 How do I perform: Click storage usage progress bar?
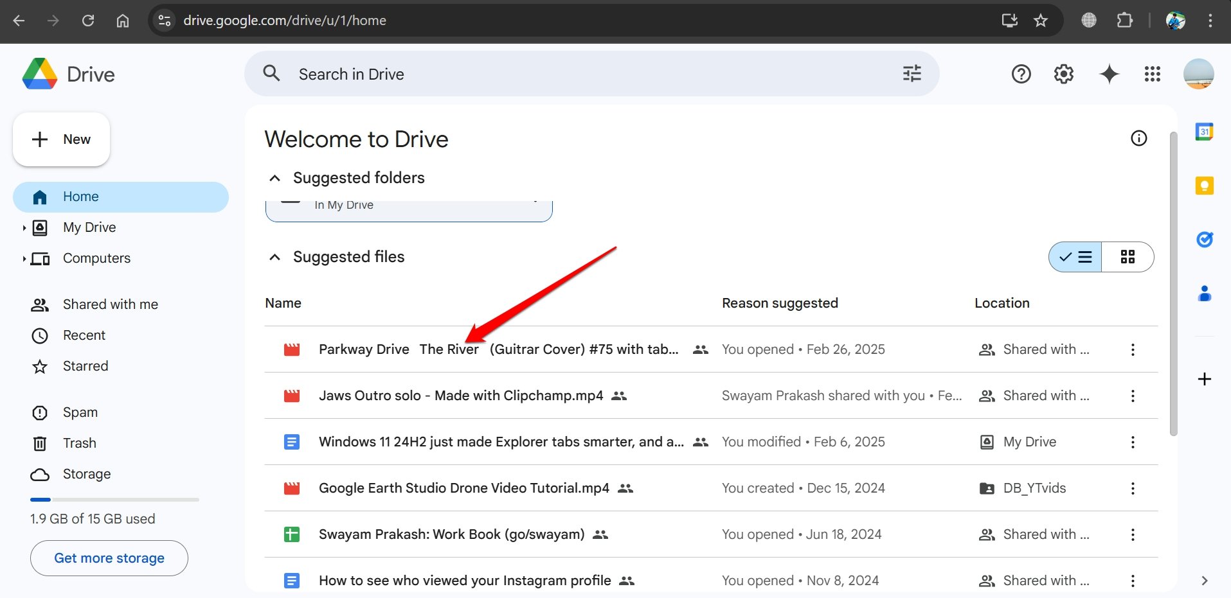[114, 500]
